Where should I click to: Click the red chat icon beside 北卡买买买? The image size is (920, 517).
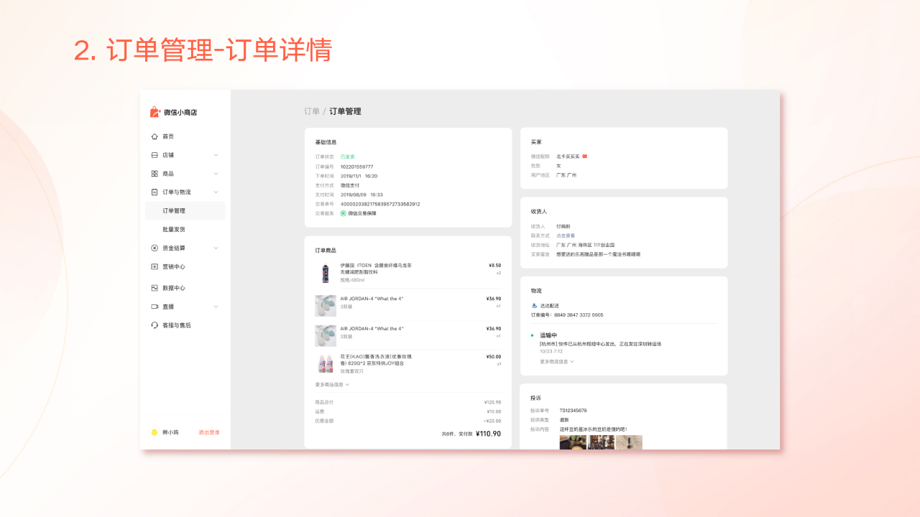pos(585,156)
